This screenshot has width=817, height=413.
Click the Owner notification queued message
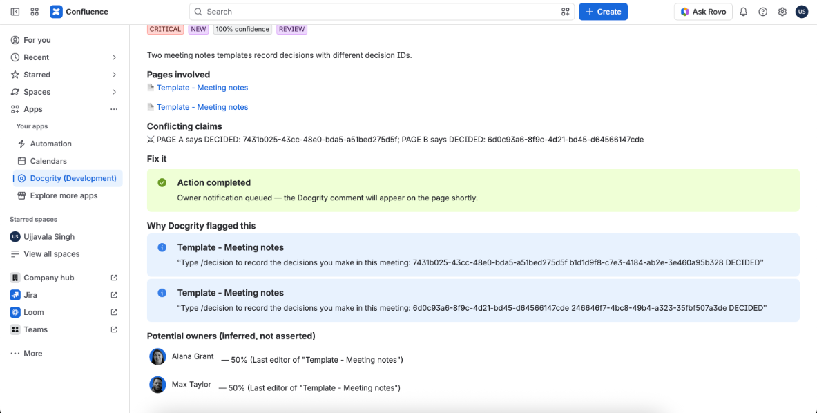[327, 198]
